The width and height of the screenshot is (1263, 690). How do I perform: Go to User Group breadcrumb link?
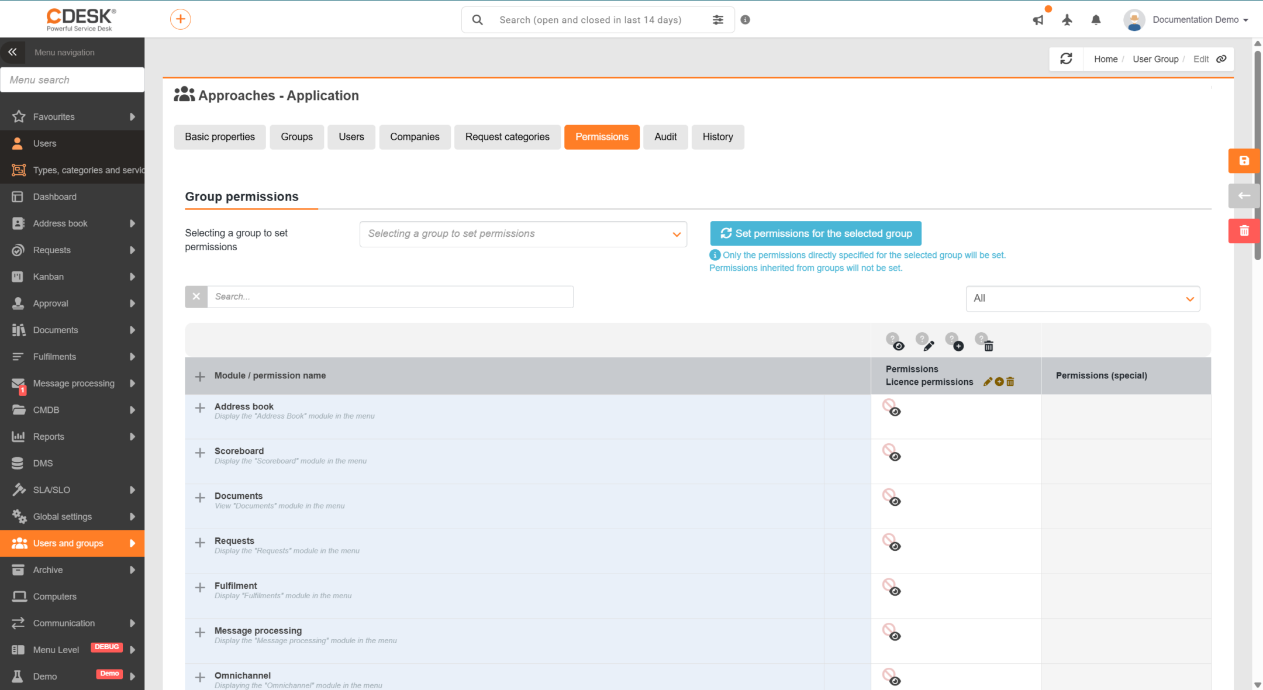pyautogui.click(x=1155, y=59)
